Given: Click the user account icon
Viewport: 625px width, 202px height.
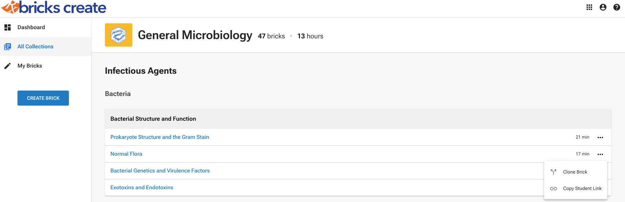Looking at the screenshot, I should pos(603,7).
